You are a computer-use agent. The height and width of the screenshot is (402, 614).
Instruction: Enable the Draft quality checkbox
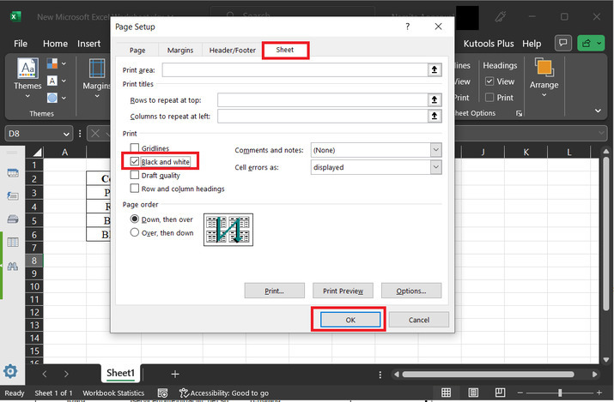tap(134, 175)
